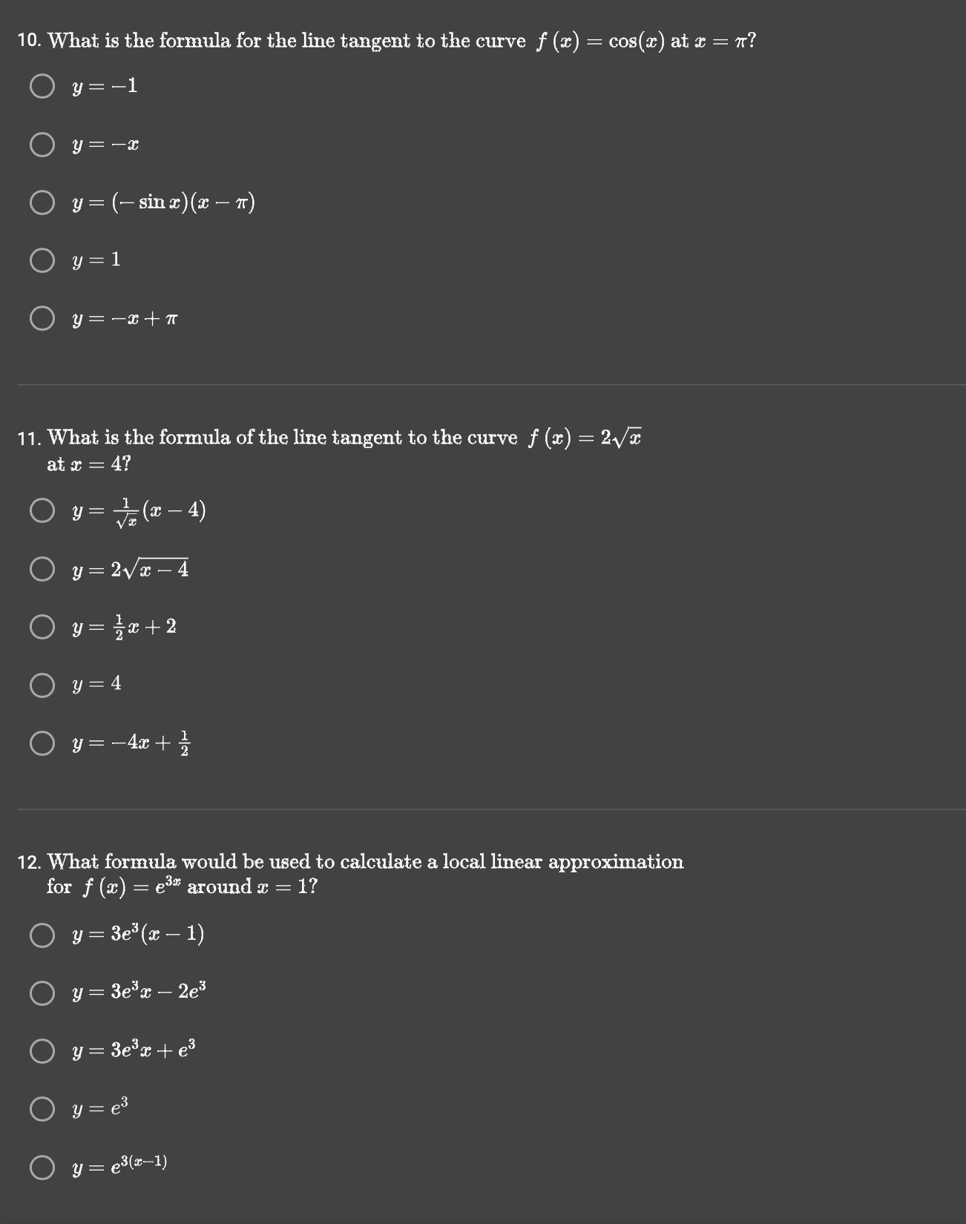Select answer y = −x for question 10
The width and height of the screenshot is (966, 1224).
point(42,144)
